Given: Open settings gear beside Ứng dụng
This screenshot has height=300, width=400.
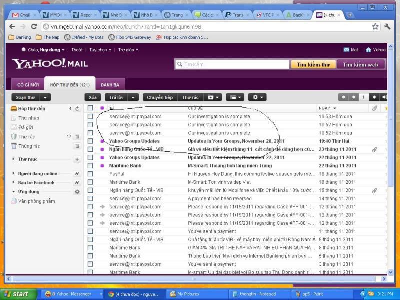Looking at the screenshot, I should click(x=77, y=192).
